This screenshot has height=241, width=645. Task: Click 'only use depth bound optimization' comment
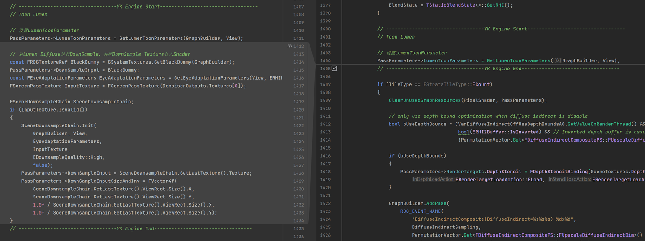point(488,116)
